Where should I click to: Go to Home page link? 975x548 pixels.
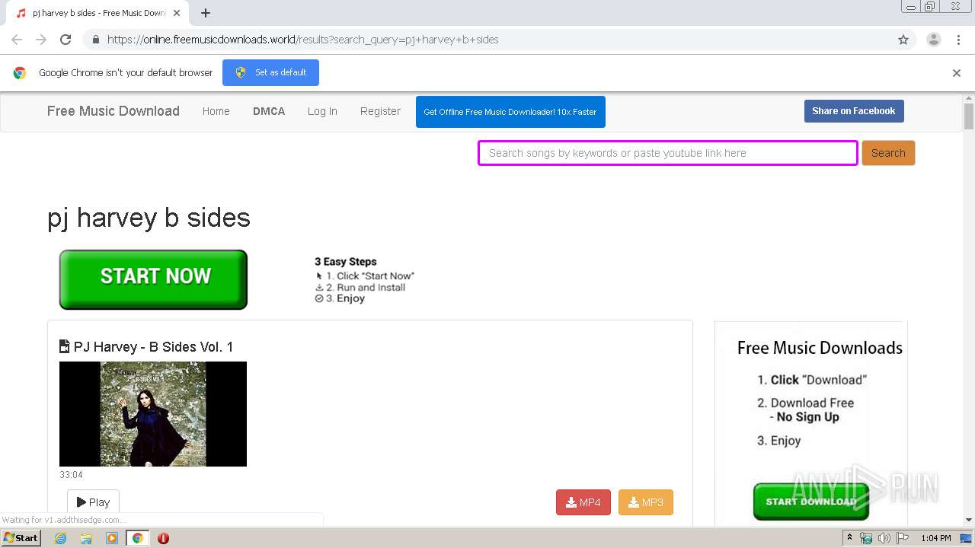click(x=216, y=111)
